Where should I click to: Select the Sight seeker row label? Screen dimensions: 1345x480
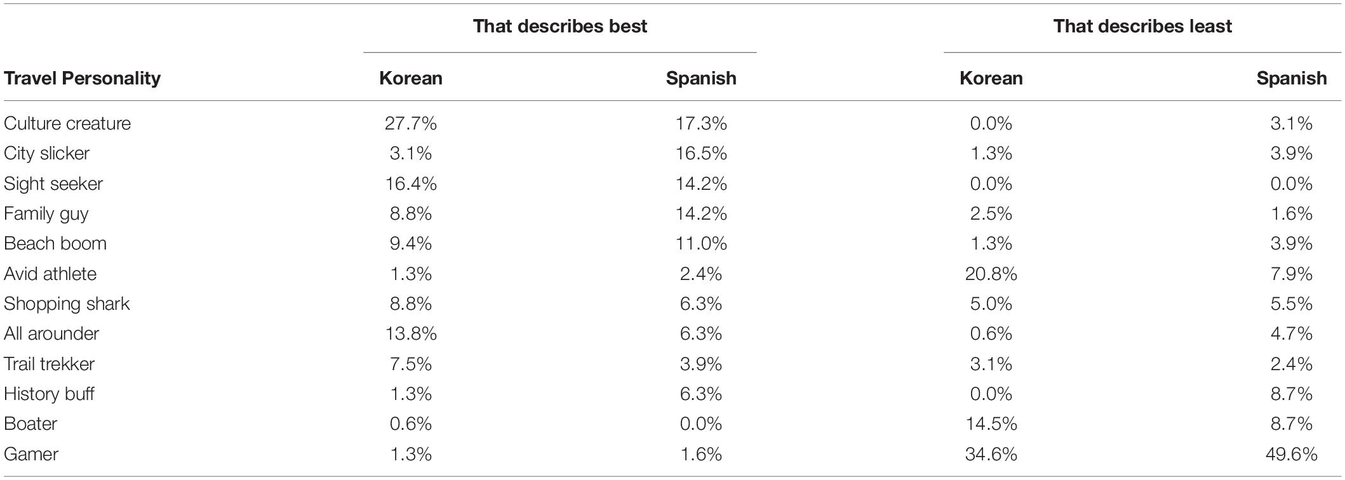pos(53,183)
